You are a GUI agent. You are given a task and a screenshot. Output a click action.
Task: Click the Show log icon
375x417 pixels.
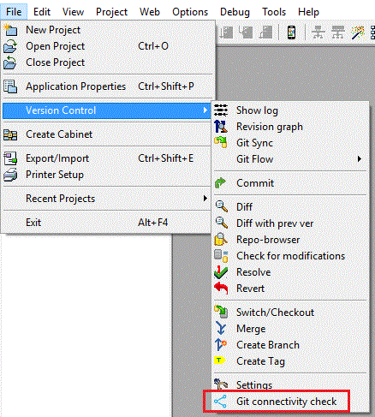coord(221,110)
